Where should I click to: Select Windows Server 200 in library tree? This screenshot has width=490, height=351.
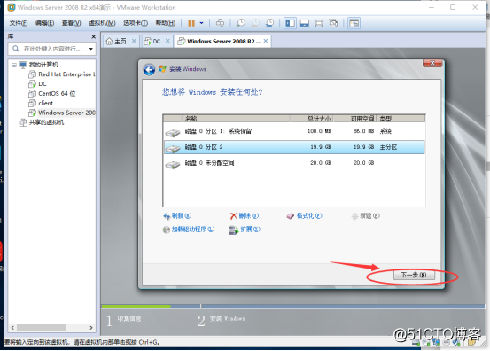(62, 113)
